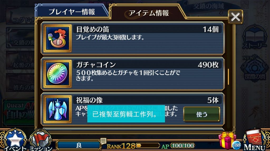This screenshot has width=270, height=151.
Task: Switch to the プレイヤー情報 tab
Action: click(x=72, y=12)
